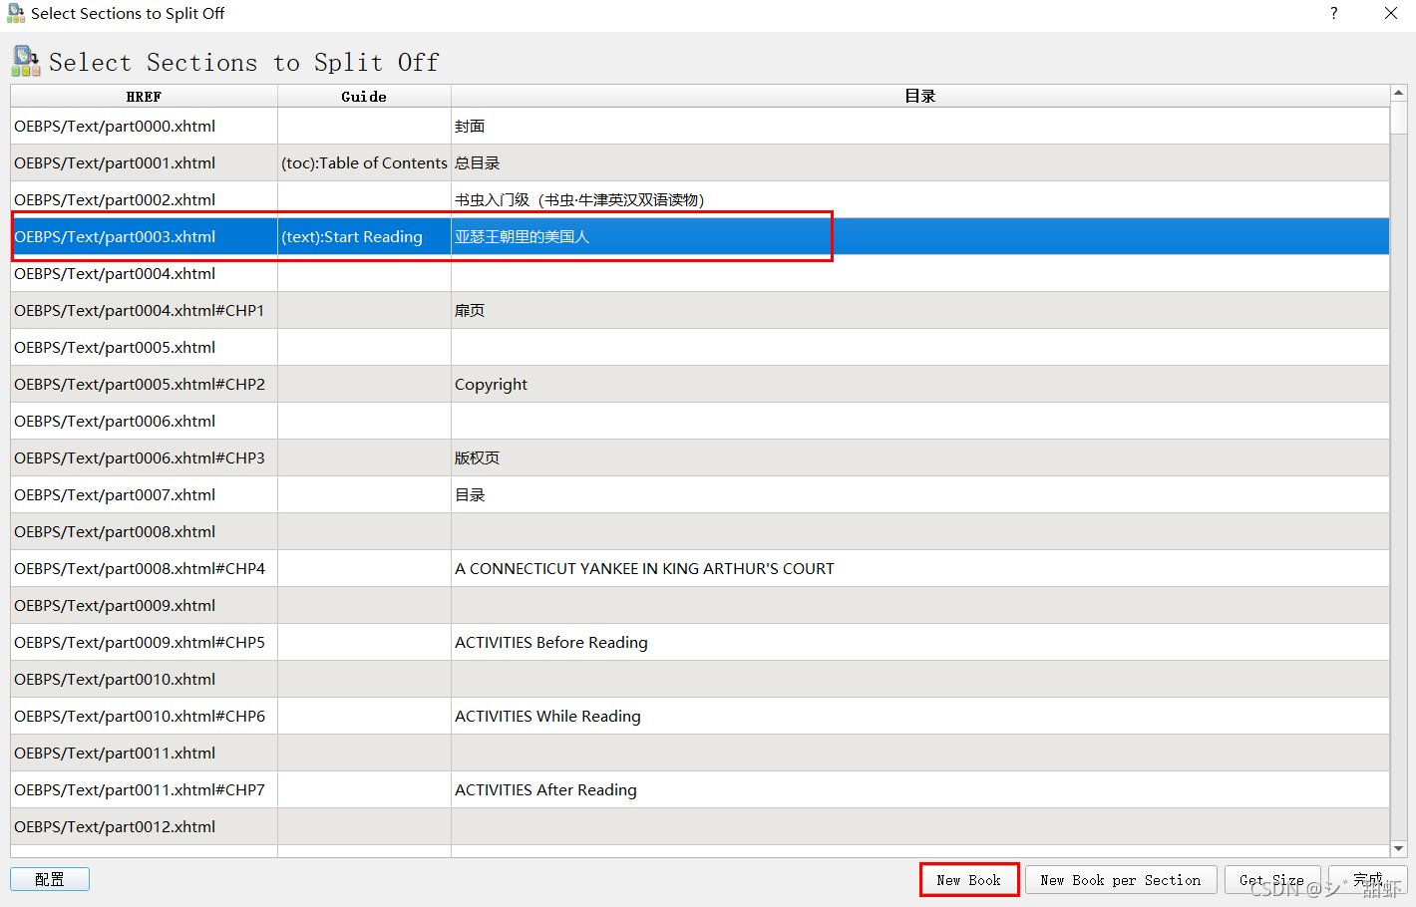
Task: Click the scrollbar down arrow
Action: (x=1398, y=849)
